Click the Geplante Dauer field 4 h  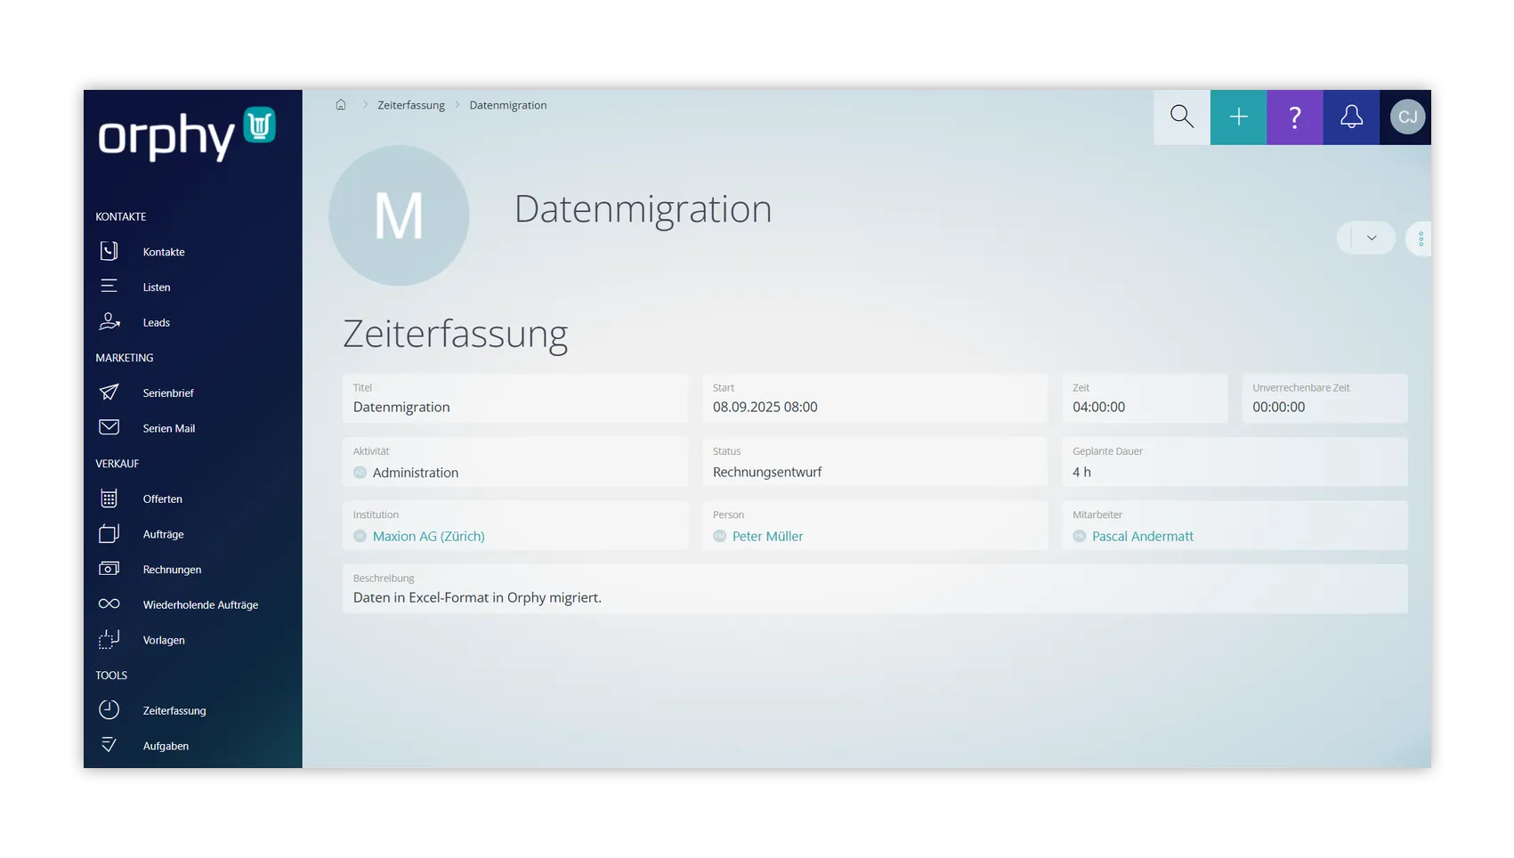(x=1235, y=461)
